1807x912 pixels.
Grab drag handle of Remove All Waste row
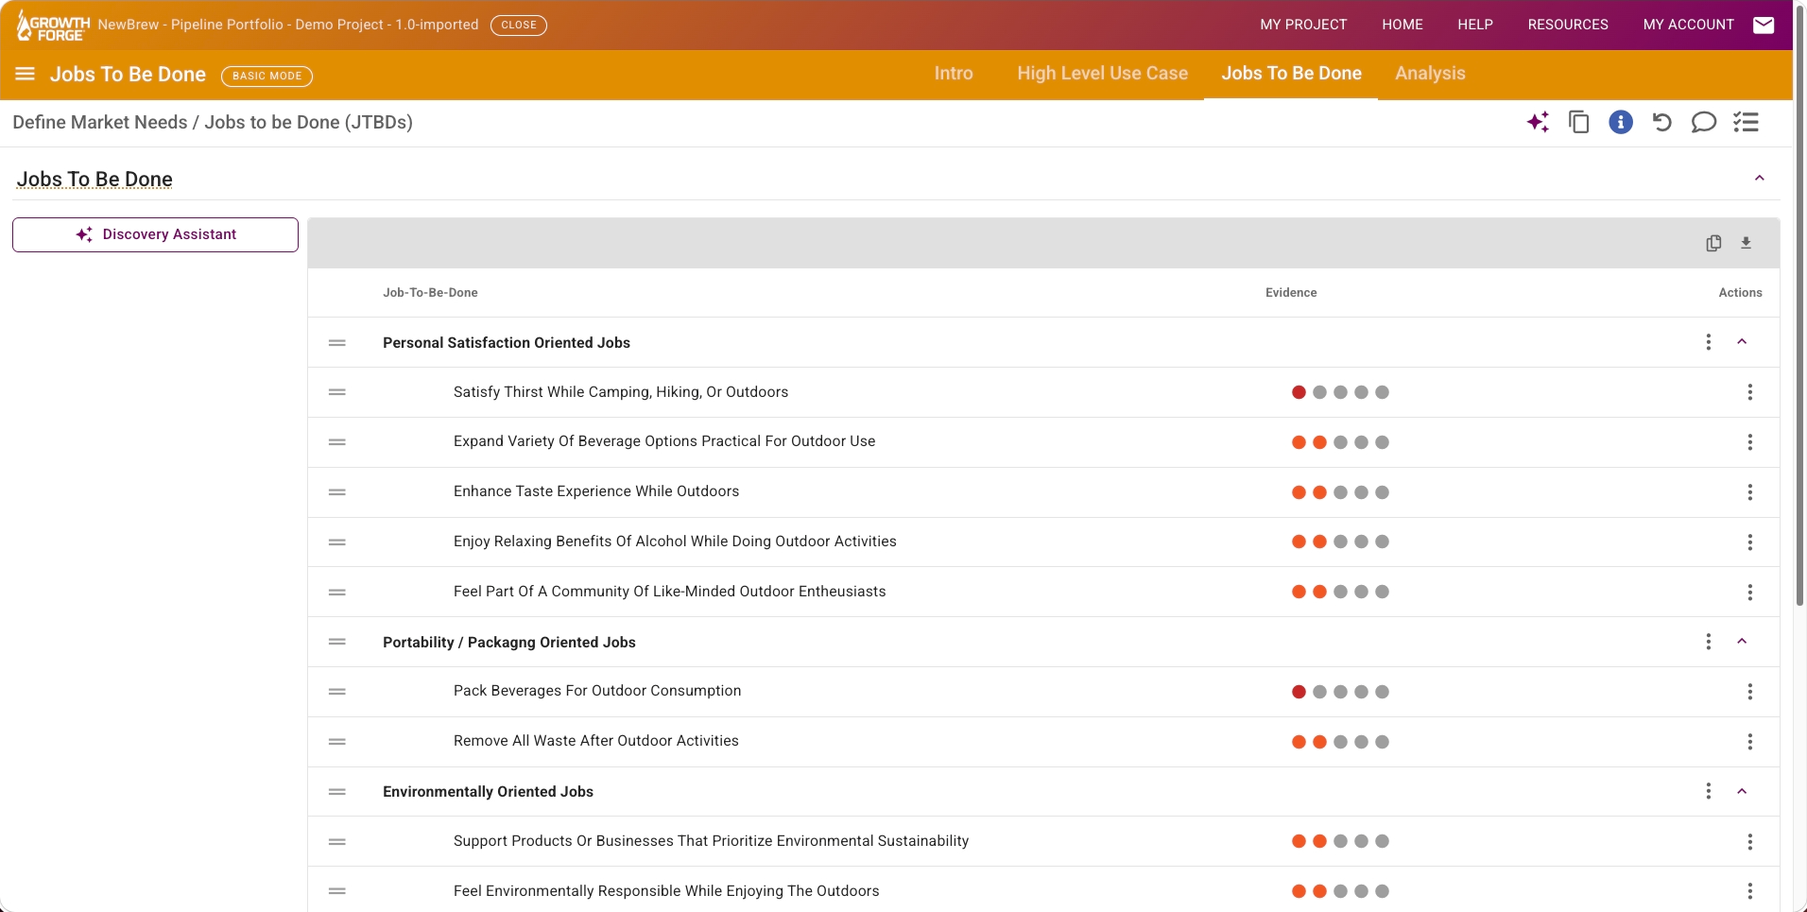tap(336, 742)
